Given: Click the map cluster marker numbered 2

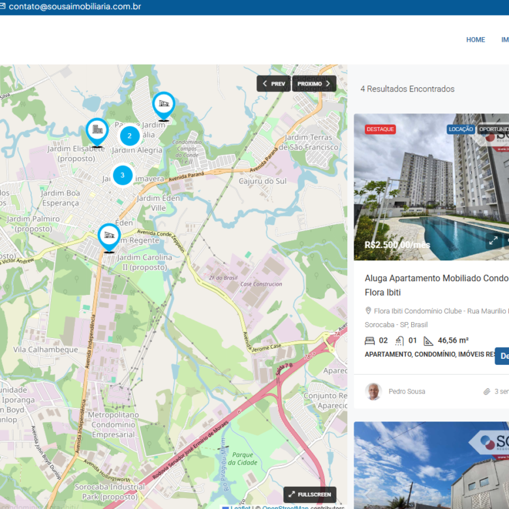Looking at the screenshot, I should tap(129, 136).
